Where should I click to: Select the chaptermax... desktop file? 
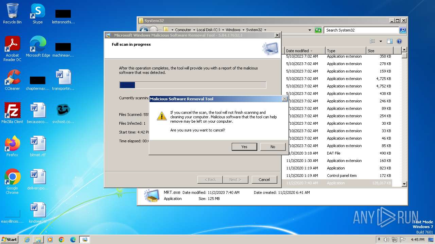click(38, 83)
